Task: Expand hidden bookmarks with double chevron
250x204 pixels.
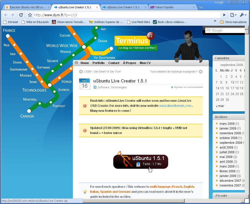Action: (215, 21)
